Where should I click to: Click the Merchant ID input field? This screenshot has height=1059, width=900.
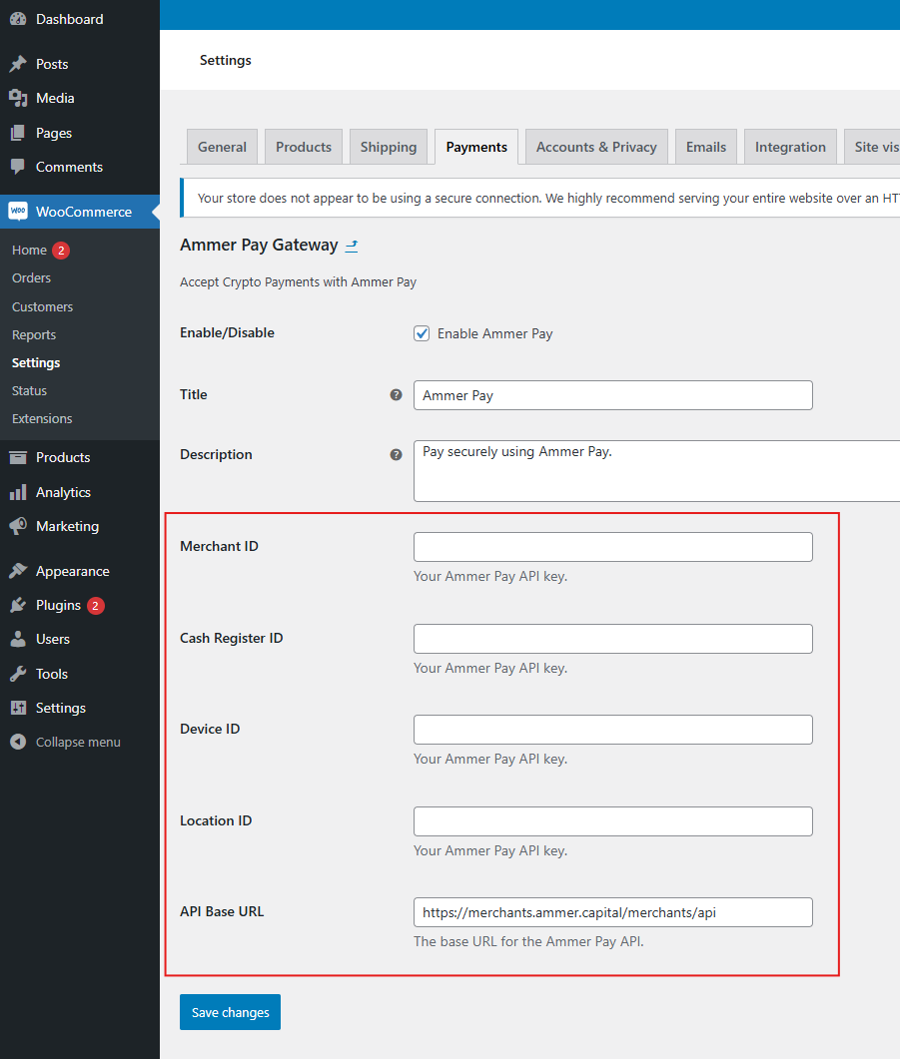click(613, 546)
